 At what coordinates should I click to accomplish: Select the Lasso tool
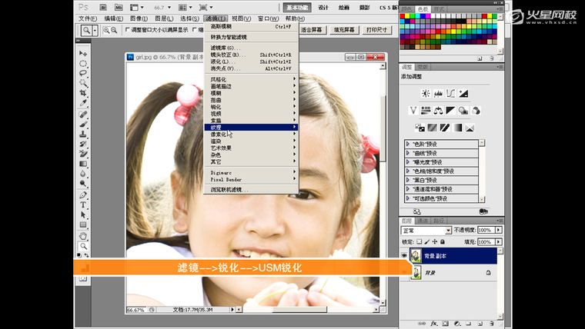(83, 74)
